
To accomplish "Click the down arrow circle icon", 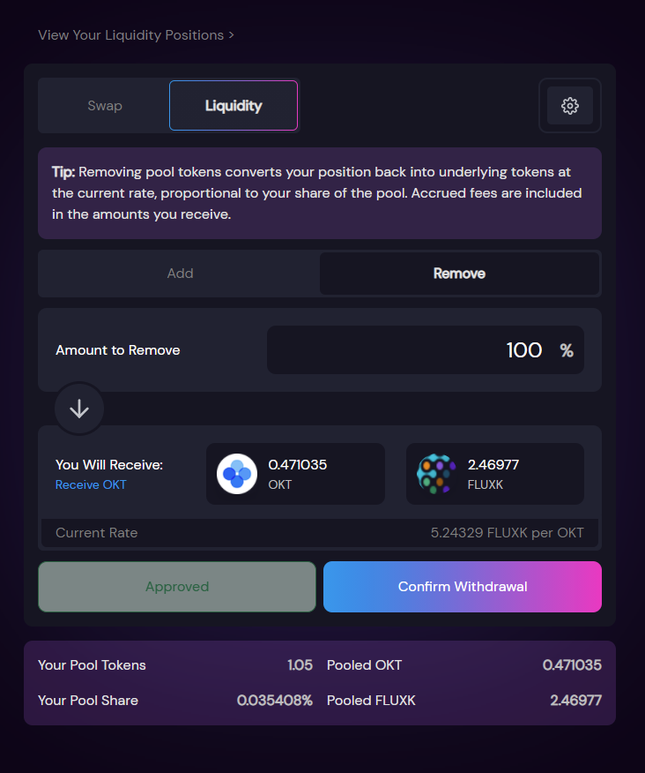I will (x=79, y=409).
